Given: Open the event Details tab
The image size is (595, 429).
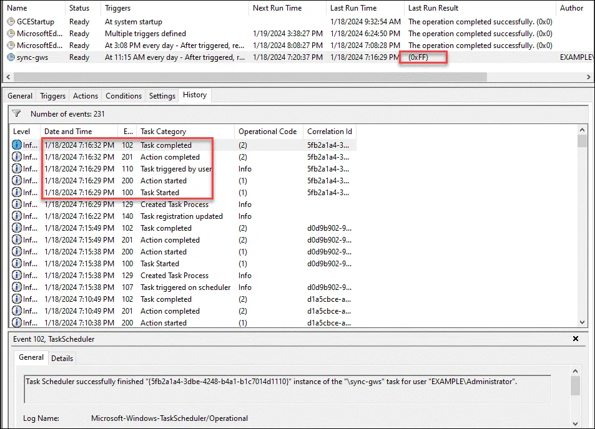Looking at the screenshot, I should 62,359.
